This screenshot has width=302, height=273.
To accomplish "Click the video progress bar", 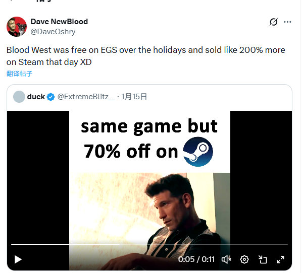I will tap(149, 244).
